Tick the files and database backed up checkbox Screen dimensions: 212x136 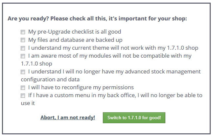23,40
